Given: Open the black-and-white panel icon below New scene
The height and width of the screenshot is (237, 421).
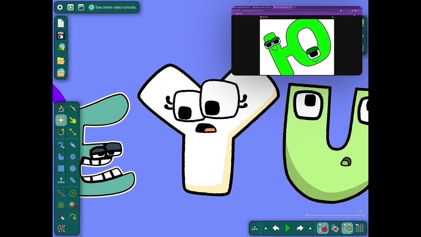Looking at the screenshot, I should click(61, 35).
